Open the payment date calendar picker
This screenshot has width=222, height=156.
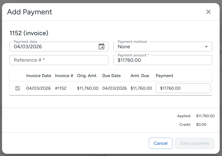click(101, 47)
